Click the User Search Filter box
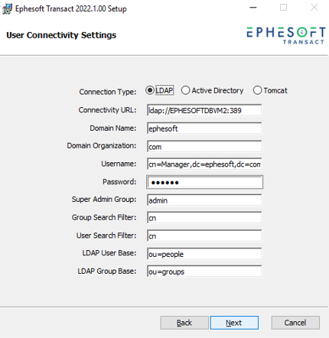The width and height of the screenshot is (329, 338). [x=204, y=236]
